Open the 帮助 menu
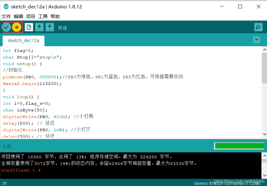Image resolution: width=267 pixels, height=186 pixels. (55, 17)
